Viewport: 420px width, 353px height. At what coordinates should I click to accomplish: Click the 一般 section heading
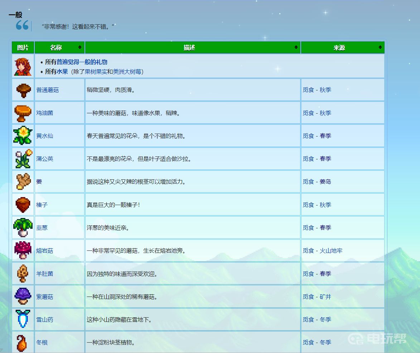tap(15, 15)
